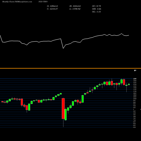The height and width of the screenshot is (141, 141).
Task: Click the 1110 price axis label
Action: (x=135, y=91)
